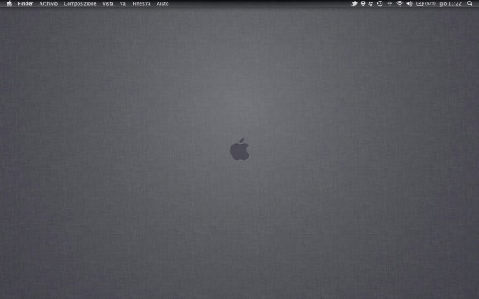Open the Aiuto menu
The width and height of the screenshot is (479, 299).
(x=163, y=3)
